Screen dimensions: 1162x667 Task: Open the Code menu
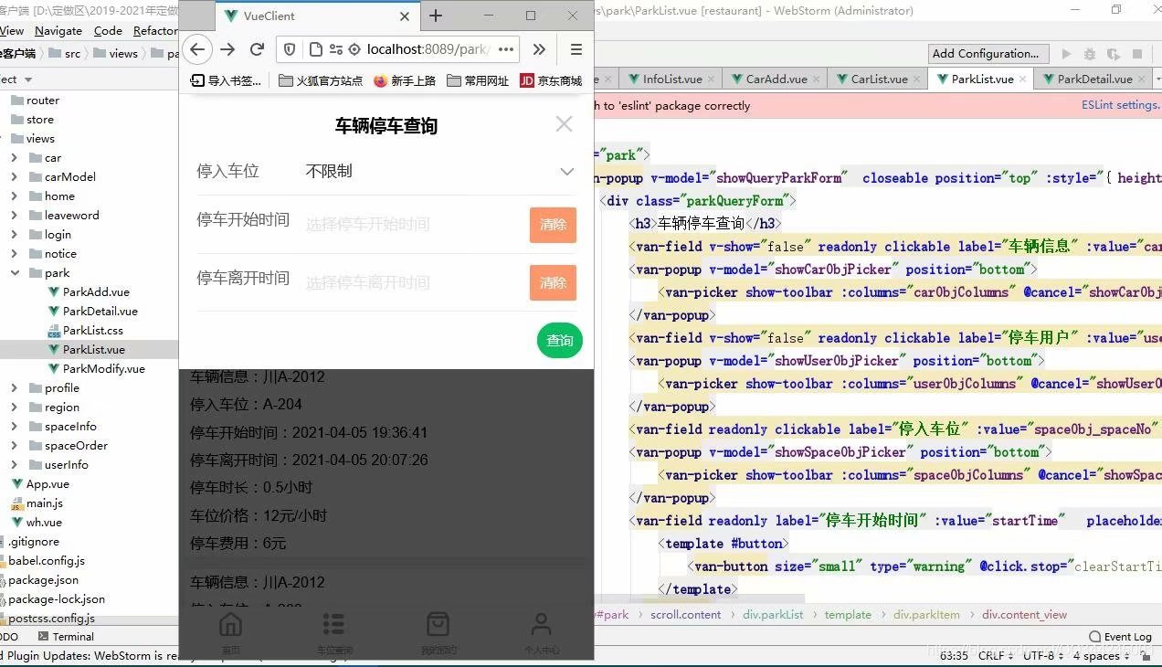point(108,30)
